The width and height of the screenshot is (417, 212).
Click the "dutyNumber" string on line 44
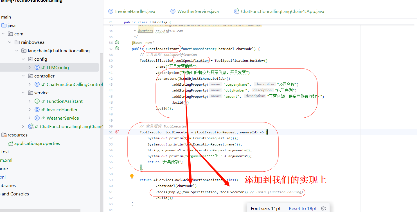236,90
